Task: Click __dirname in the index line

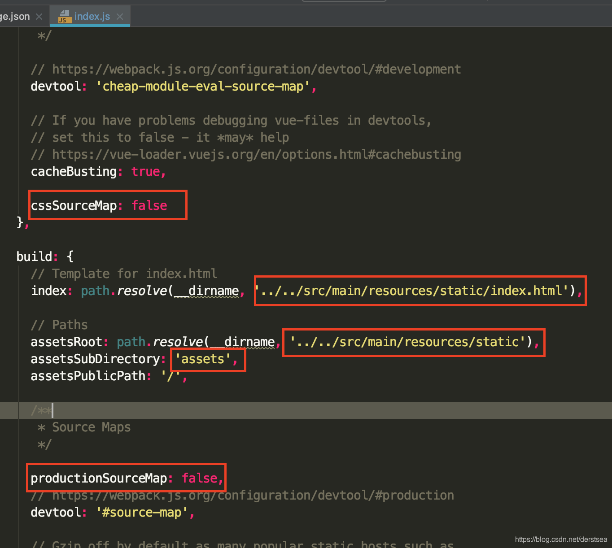Action: (206, 291)
